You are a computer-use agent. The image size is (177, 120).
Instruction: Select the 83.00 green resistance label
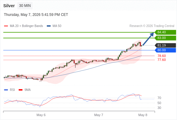pos(165,38)
